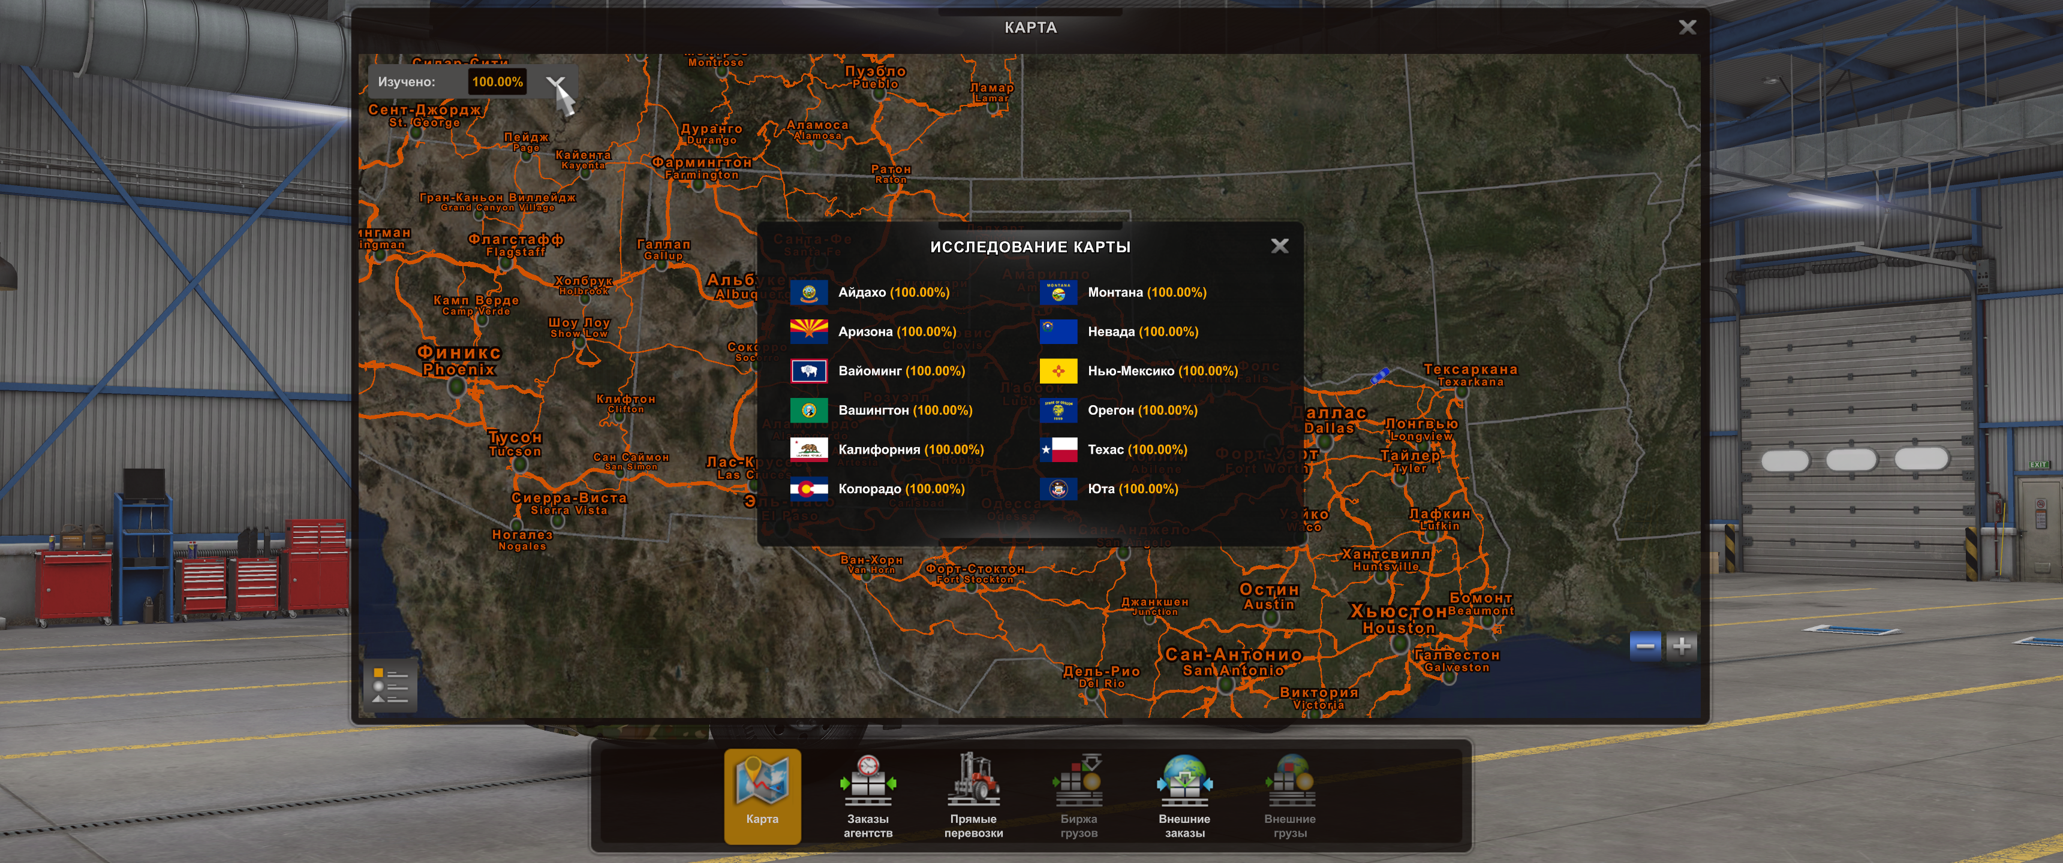This screenshot has height=863, width=2063.
Task: Click the Texas flag icon
Action: tap(1058, 449)
